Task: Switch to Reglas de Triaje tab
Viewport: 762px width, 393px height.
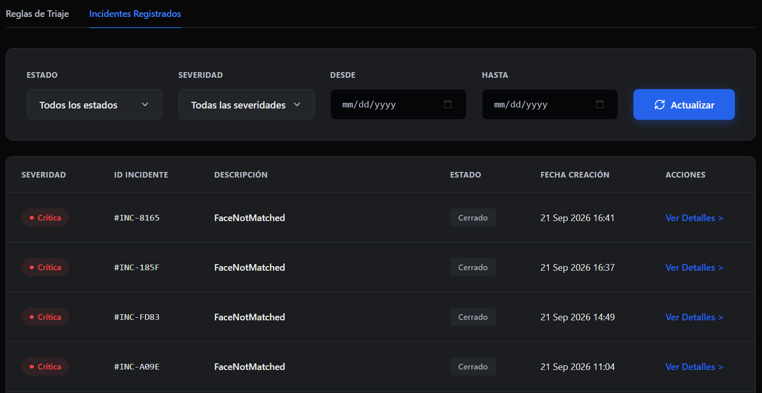Action: point(37,14)
